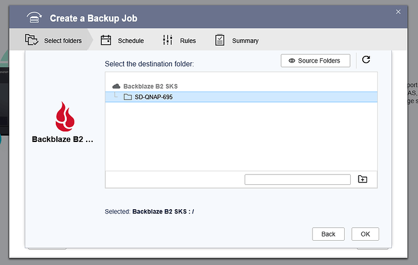Confirm with the OK button

click(x=365, y=234)
